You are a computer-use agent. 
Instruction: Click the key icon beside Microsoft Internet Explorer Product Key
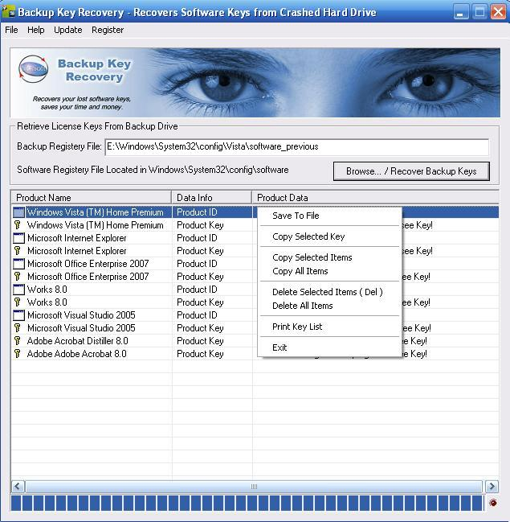click(x=18, y=251)
